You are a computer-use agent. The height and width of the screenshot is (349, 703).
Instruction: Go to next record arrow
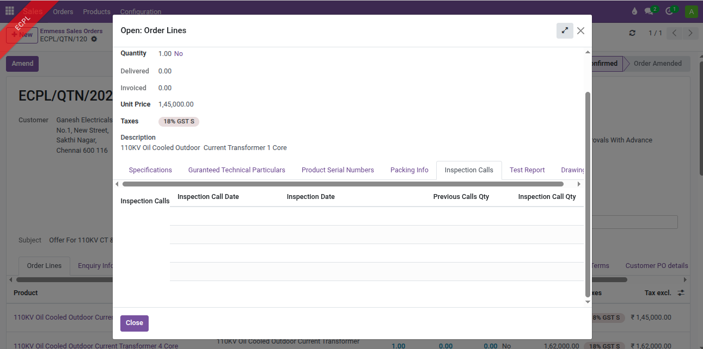pos(690,33)
